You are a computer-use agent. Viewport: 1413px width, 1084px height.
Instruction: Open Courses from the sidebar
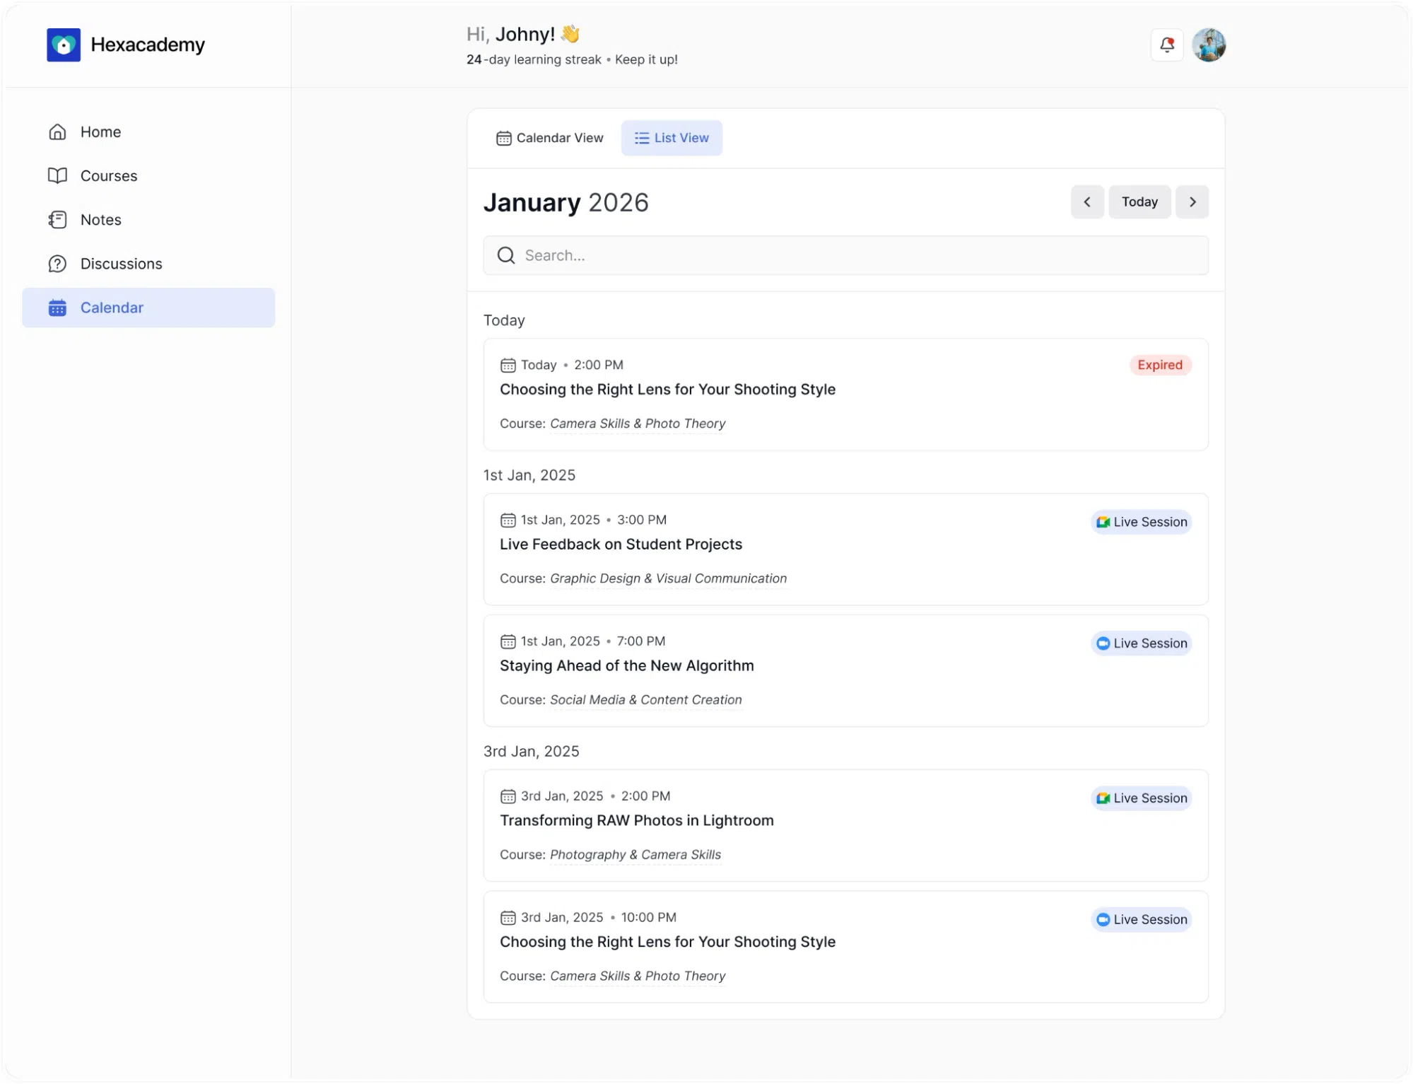tap(148, 176)
